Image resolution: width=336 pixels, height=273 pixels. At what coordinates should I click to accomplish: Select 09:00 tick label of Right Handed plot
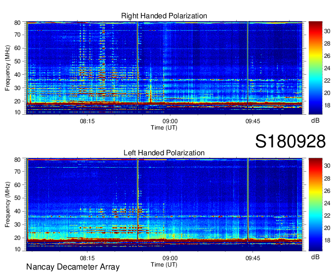(170, 121)
